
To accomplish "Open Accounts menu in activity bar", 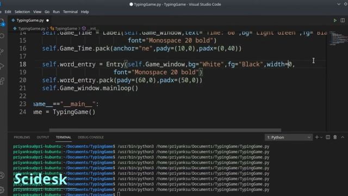I will (x=2, y=175).
